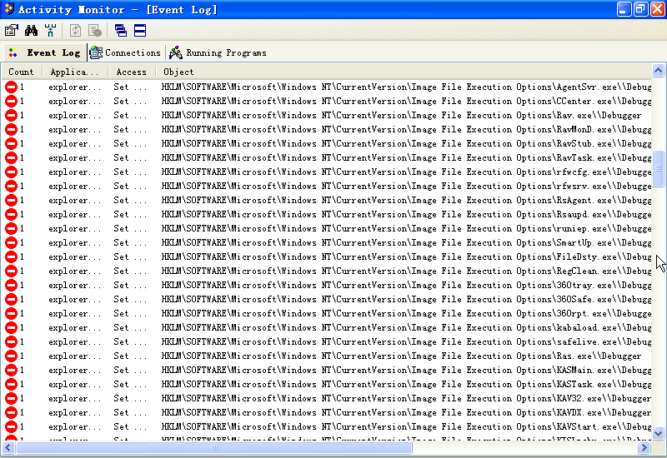667x458 pixels.
Task: Restore down the Activity Monitor window
Action: 640,9
